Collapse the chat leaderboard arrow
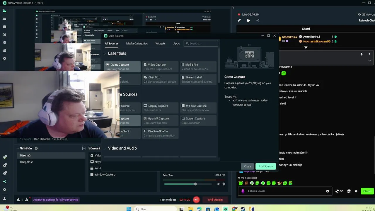 (x=306, y=47)
